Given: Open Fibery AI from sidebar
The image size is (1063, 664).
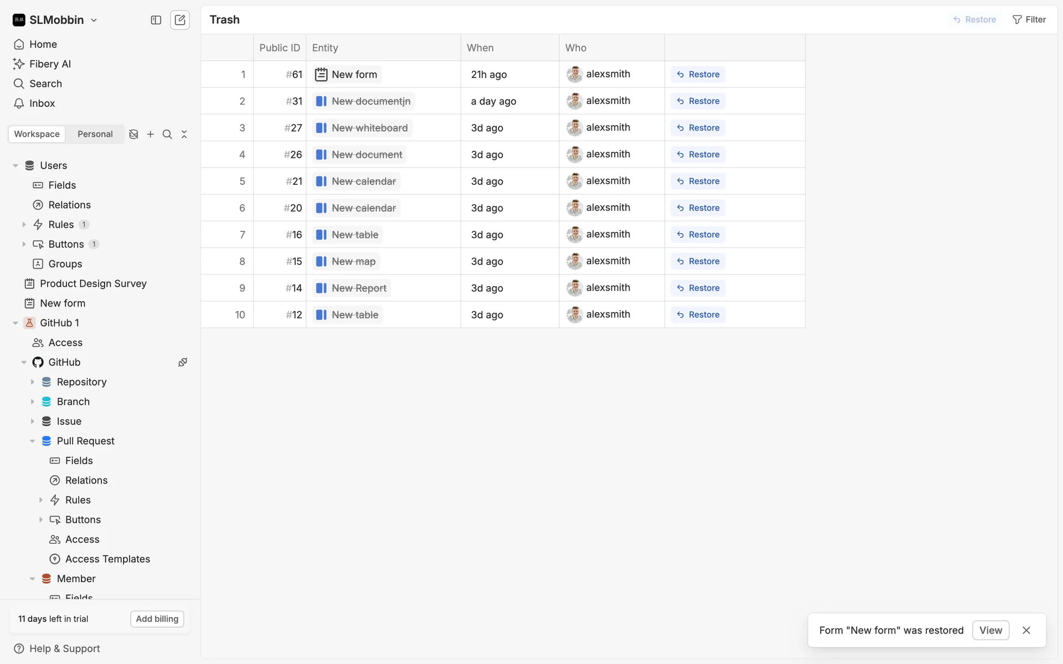Looking at the screenshot, I should tap(50, 64).
